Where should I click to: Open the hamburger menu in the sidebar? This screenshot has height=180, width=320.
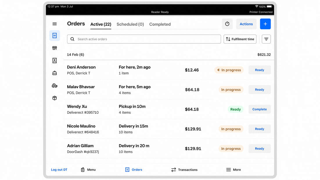coord(55,24)
